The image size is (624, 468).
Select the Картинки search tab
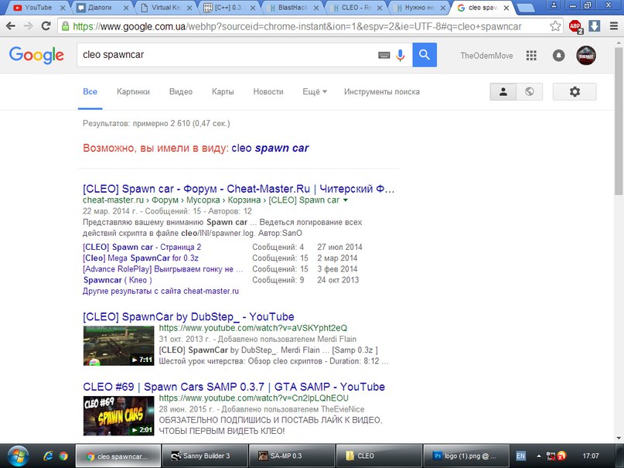click(133, 92)
